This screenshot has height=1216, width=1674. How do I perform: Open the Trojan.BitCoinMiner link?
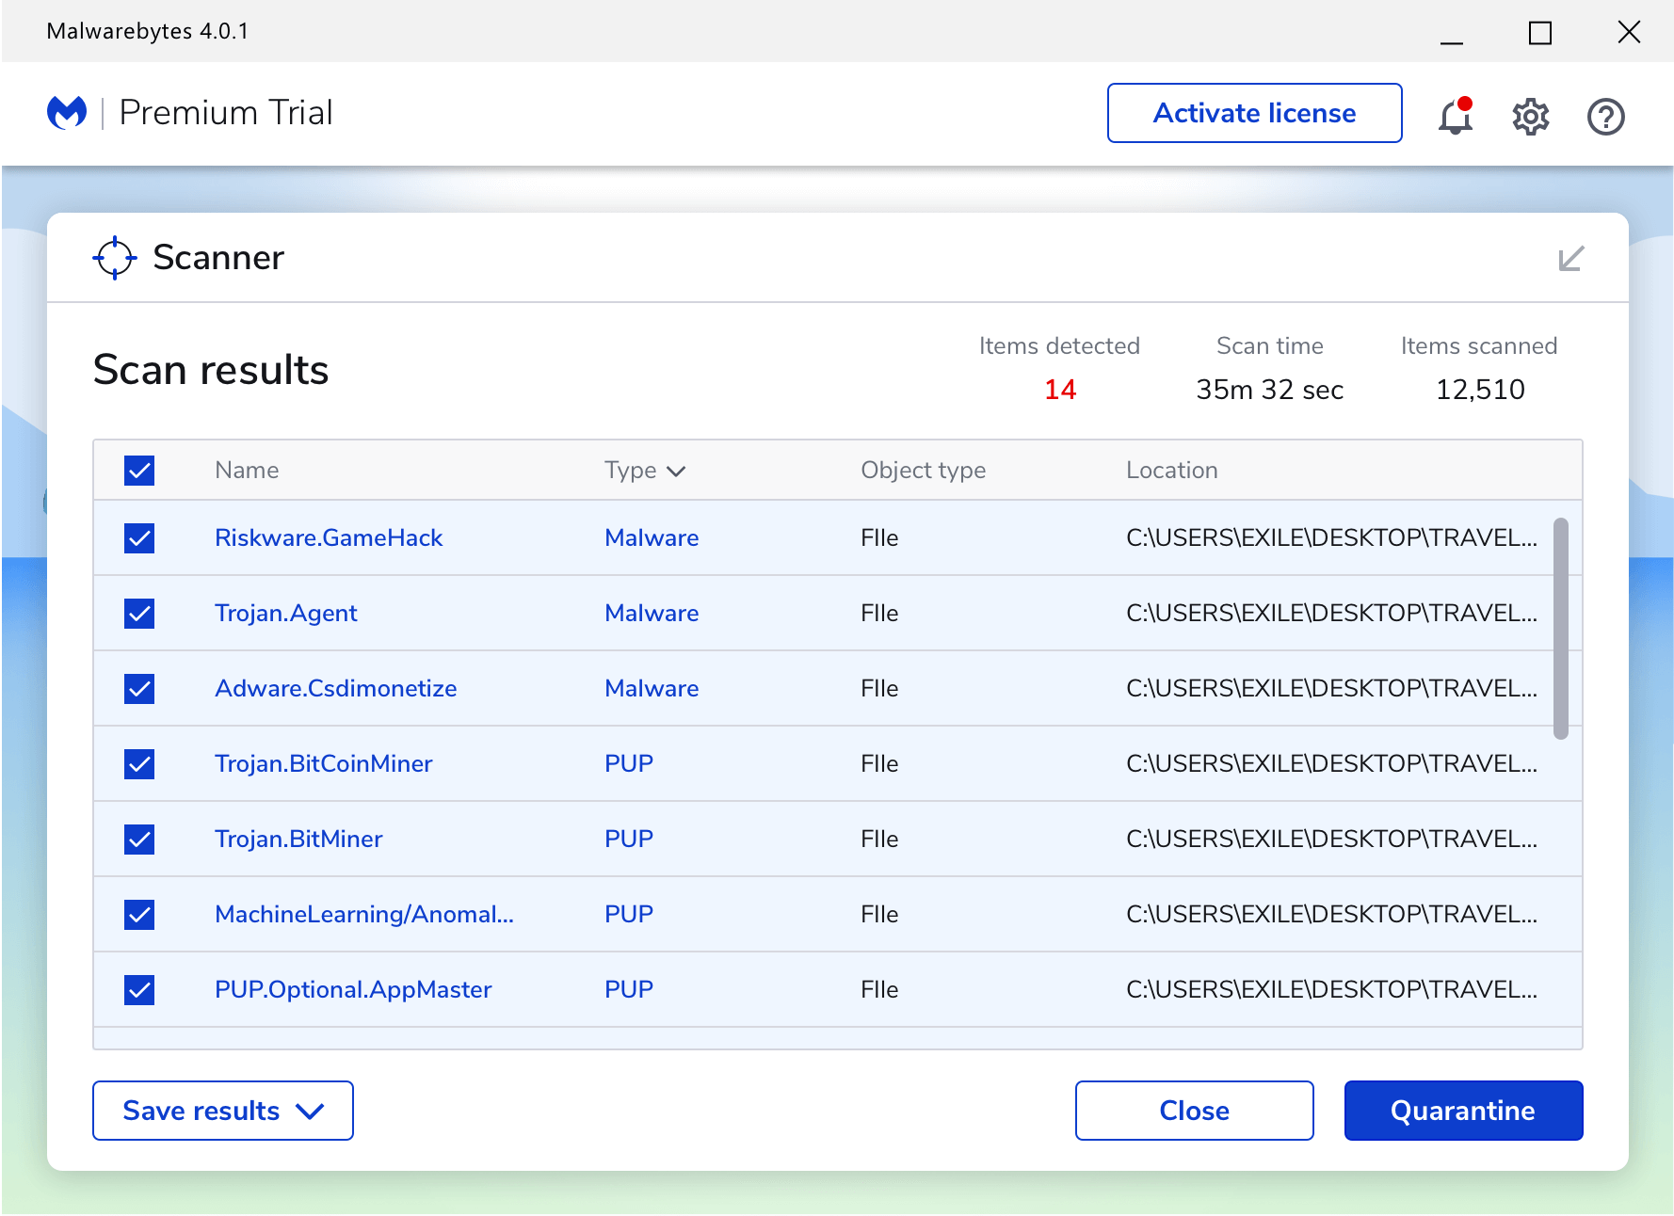click(324, 763)
